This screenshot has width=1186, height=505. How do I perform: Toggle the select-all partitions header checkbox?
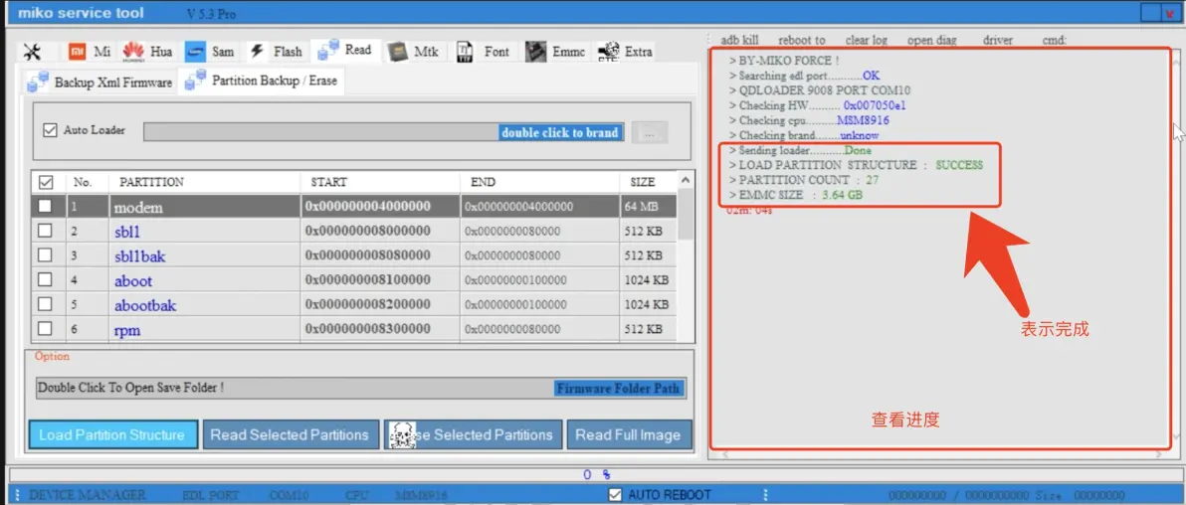point(45,182)
